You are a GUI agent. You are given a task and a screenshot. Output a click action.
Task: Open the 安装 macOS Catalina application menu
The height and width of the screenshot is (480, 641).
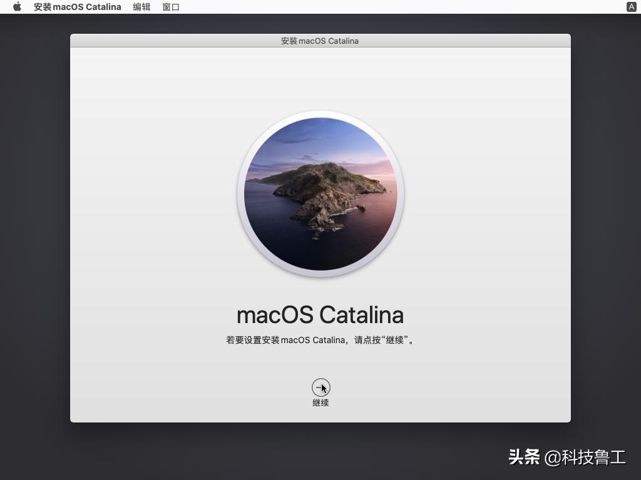76,7
